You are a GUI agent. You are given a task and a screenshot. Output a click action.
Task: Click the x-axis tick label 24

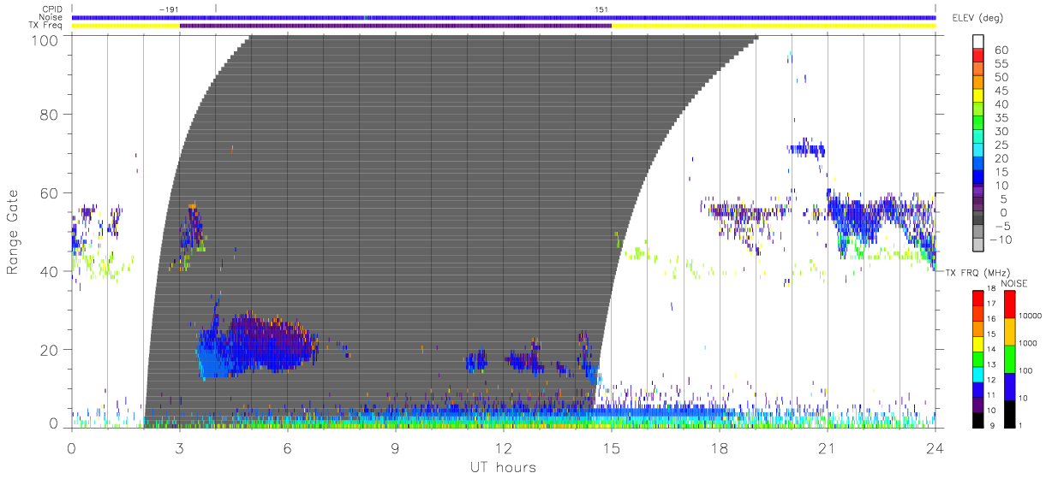coord(935,447)
